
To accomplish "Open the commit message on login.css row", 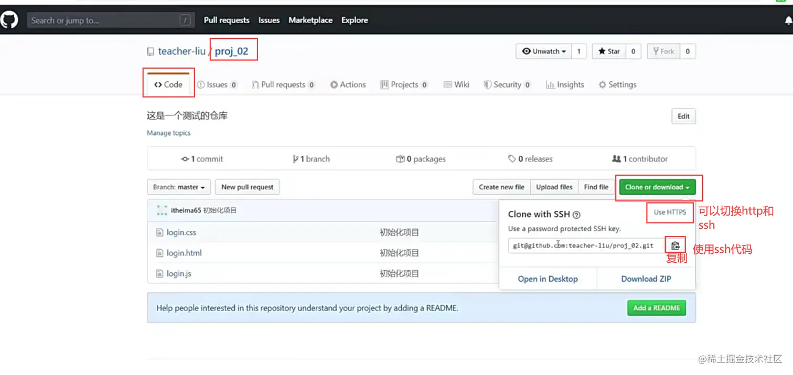I will (x=399, y=232).
